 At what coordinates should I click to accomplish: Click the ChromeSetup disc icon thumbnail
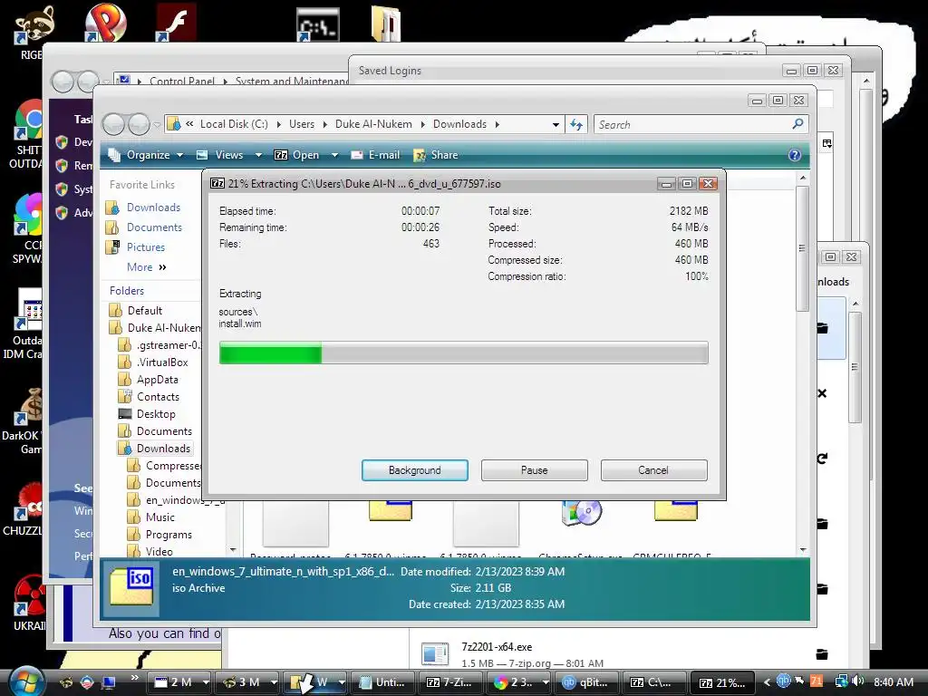click(x=582, y=513)
